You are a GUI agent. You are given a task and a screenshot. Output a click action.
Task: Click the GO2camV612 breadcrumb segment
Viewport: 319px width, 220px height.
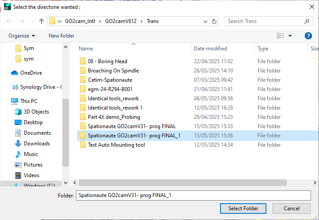tap(121, 21)
